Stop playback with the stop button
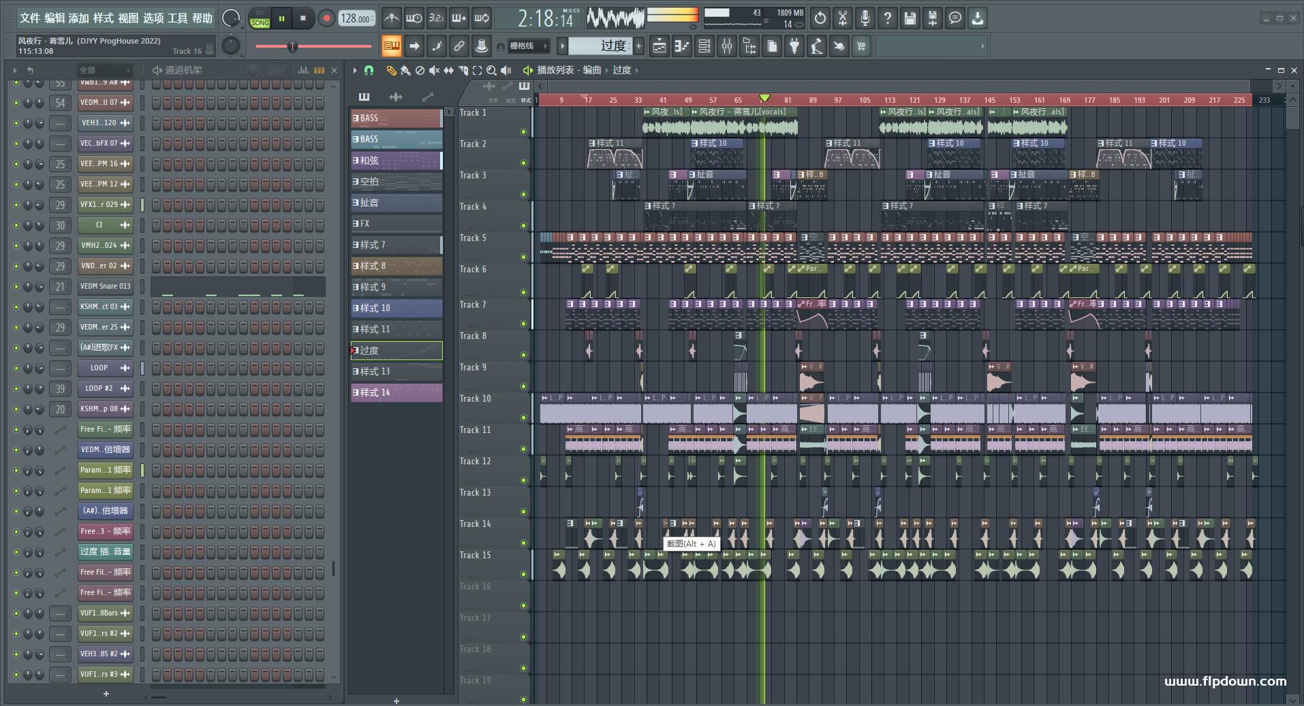Screen dimensions: 1304x706 click(303, 18)
